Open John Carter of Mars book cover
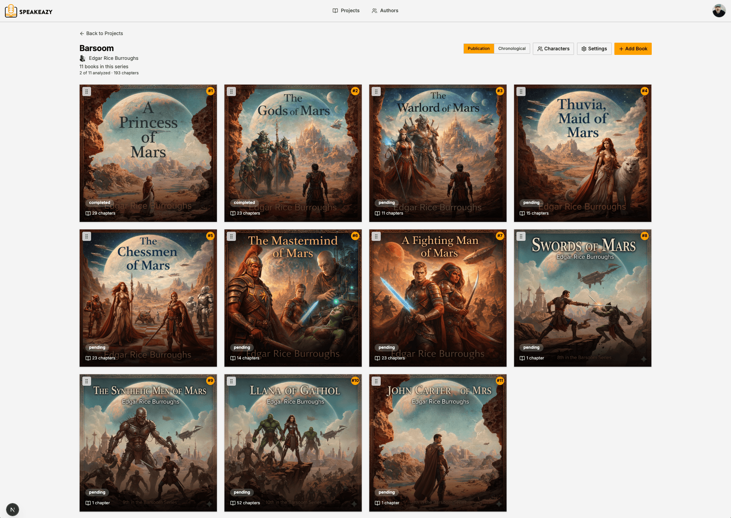Image resolution: width=731 pixels, height=518 pixels. (438, 443)
